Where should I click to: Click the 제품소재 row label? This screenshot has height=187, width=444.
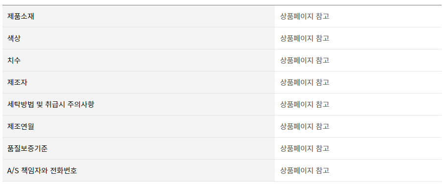(x=21, y=17)
